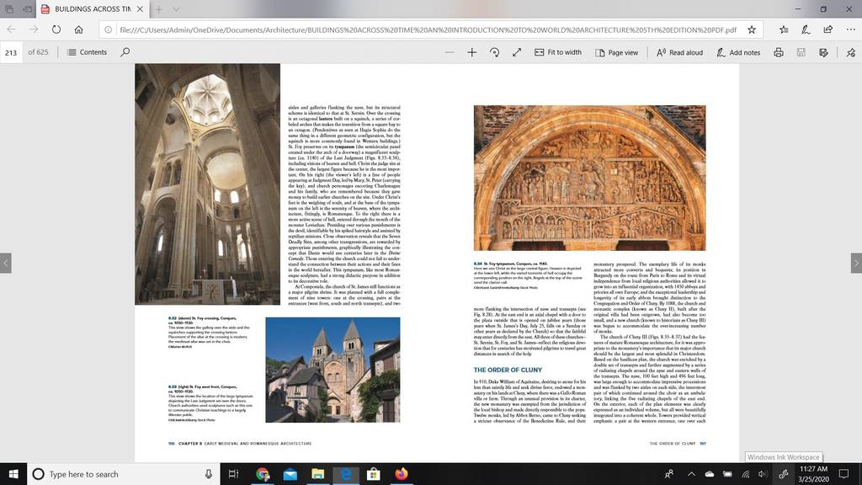Click the Find search magnifier in PDF toolbar
This screenshot has width=862, height=485.
click(125, 52)
